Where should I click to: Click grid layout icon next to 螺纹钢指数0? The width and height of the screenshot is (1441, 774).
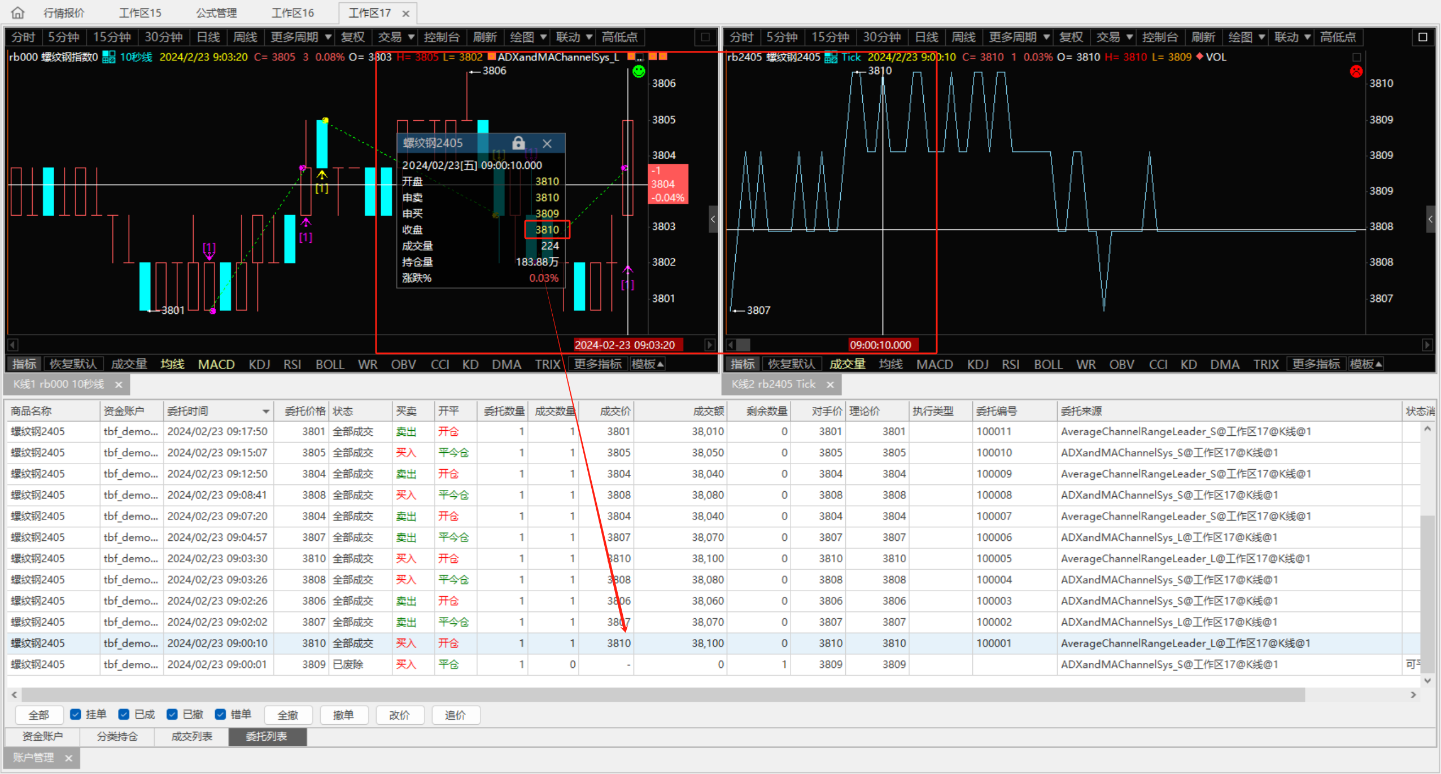pos(108,57)
